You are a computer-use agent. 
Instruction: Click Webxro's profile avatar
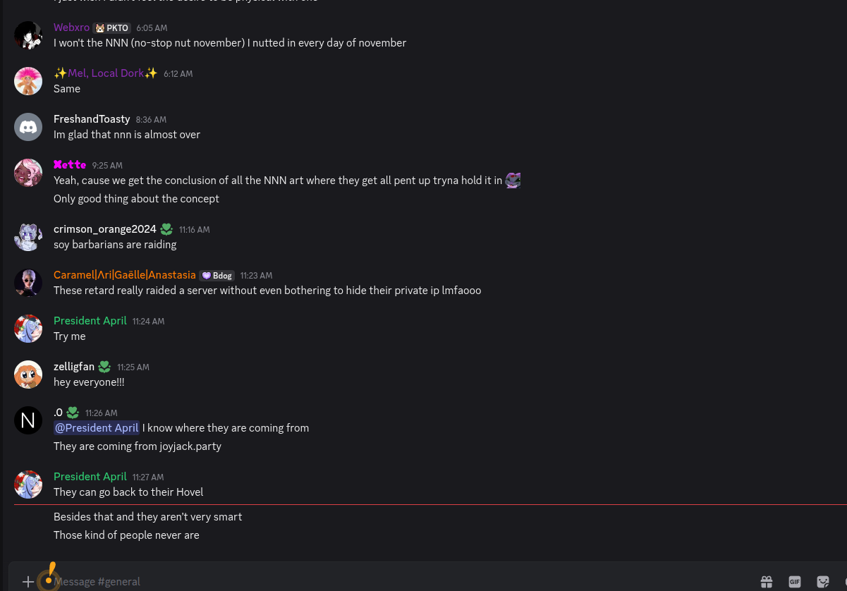(28, 35)
